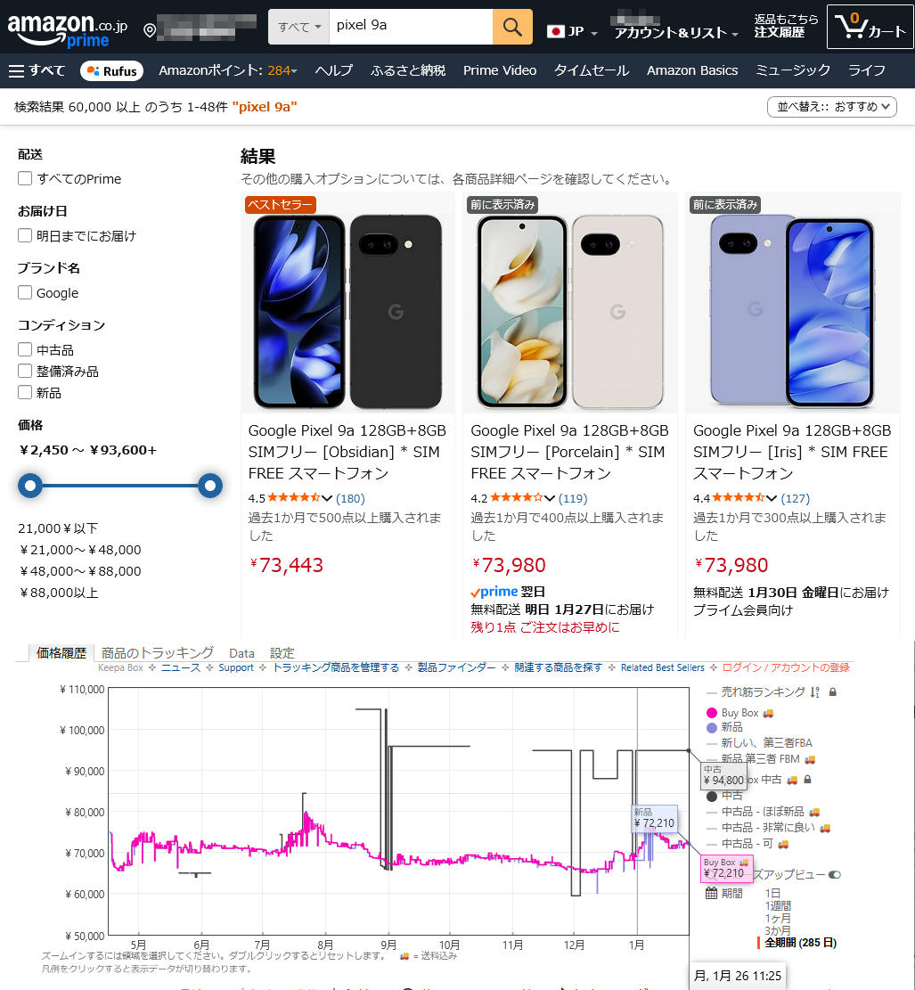
Task: Open the shopping cart icon
Action: [870, 27]
